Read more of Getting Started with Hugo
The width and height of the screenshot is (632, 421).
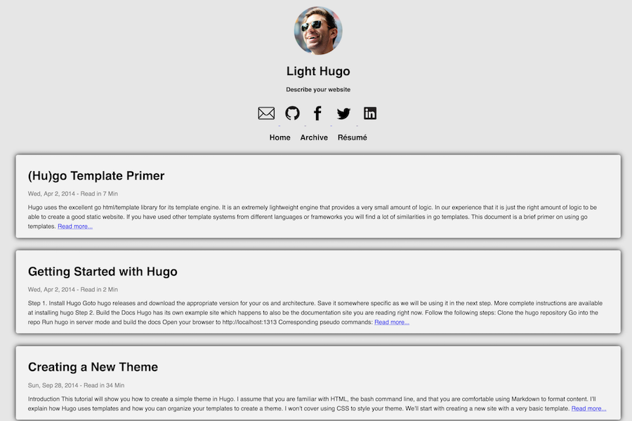[x=392, y=322]
